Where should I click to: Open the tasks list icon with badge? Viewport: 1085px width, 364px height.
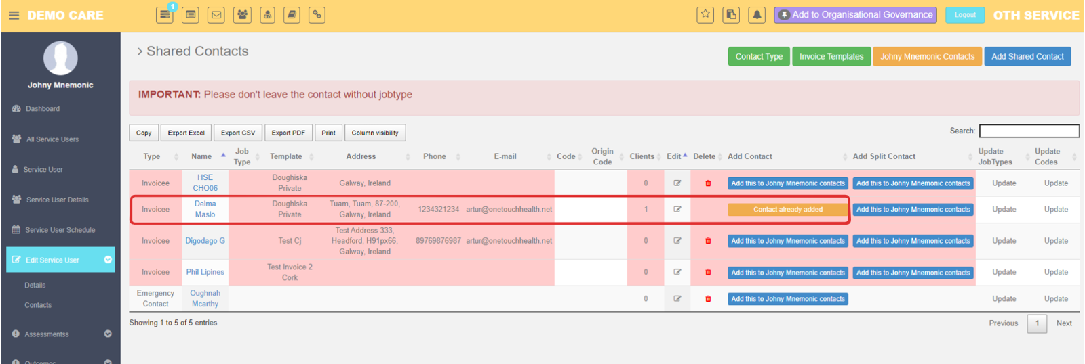coord(165,14)
